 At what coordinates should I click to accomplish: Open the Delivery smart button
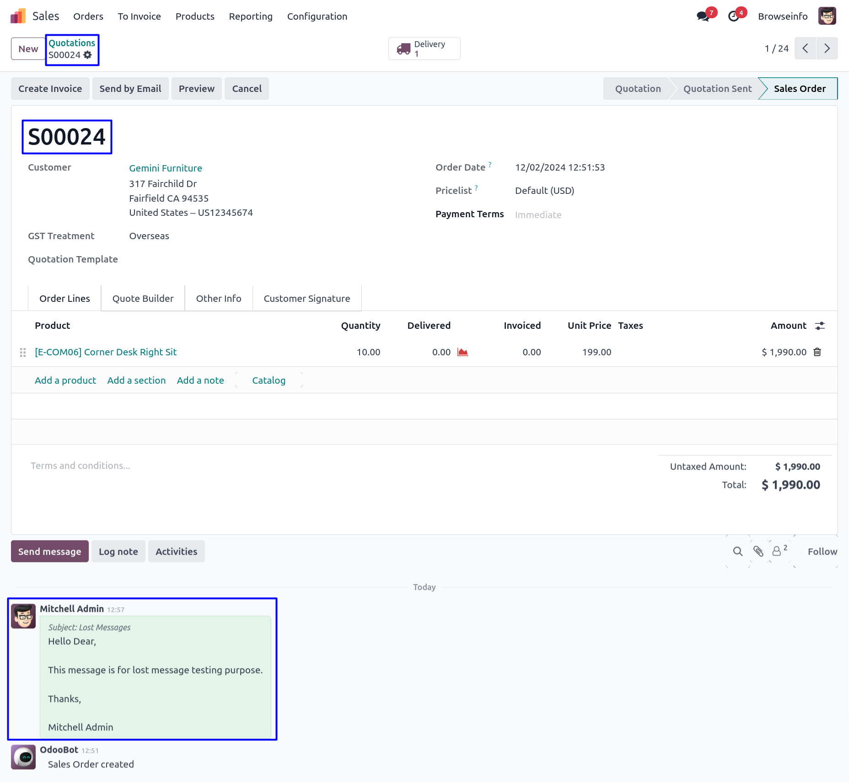click(424, 48)
